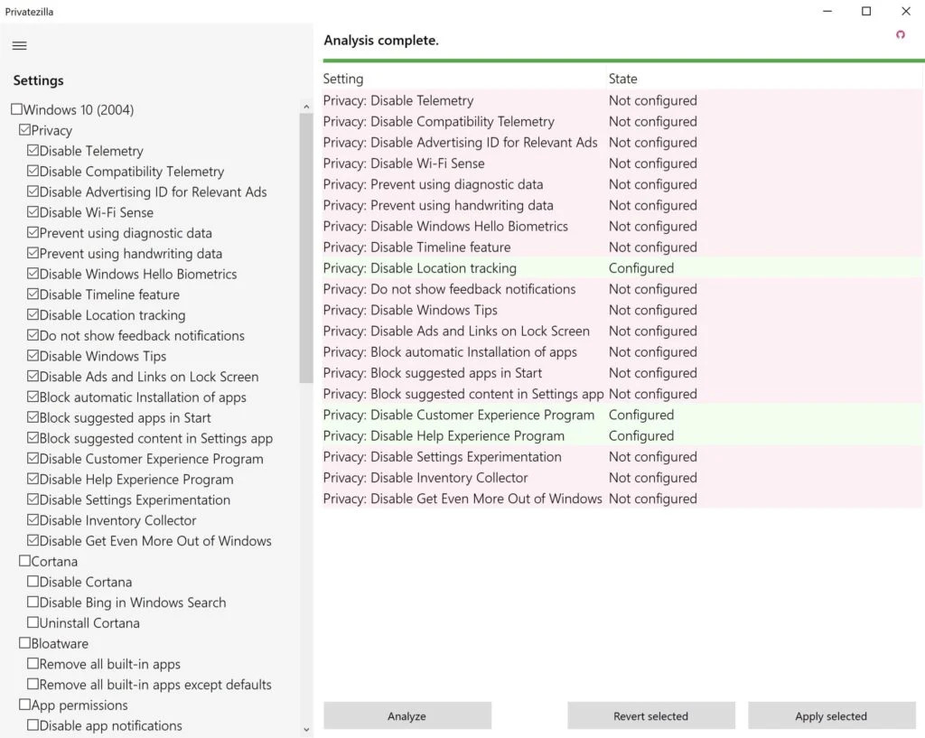This screenshot has width=925, height=738.
Task: Click the Setting column header
Action: [465, 79]
